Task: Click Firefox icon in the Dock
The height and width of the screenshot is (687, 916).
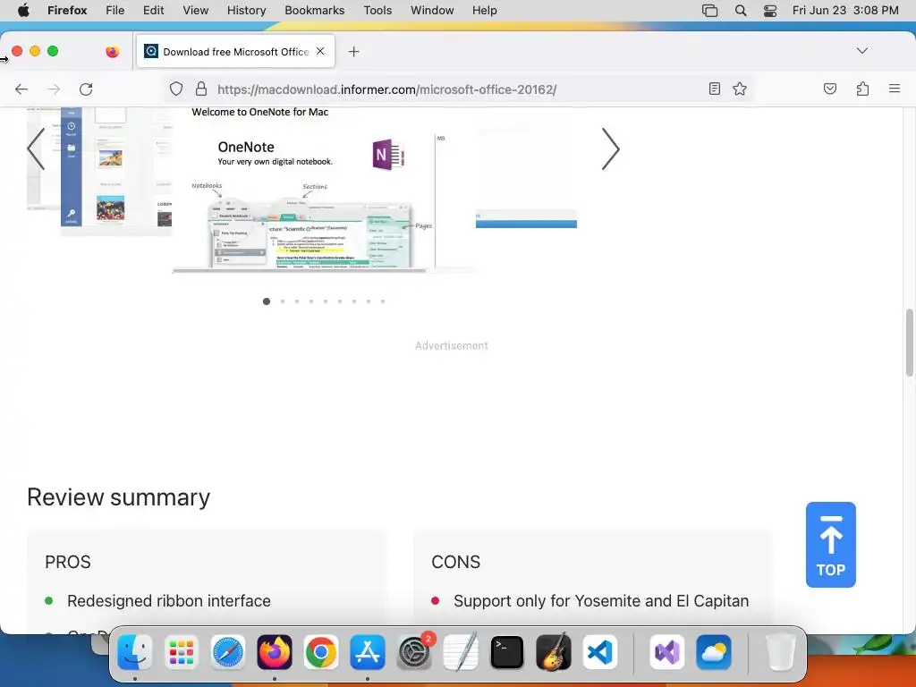Action: click(275, 652)
